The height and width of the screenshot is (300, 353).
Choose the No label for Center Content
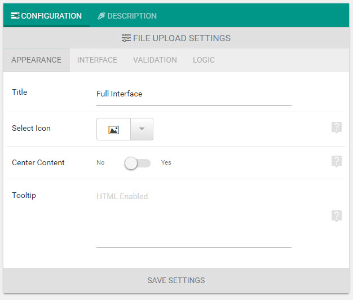click(100, 162)
